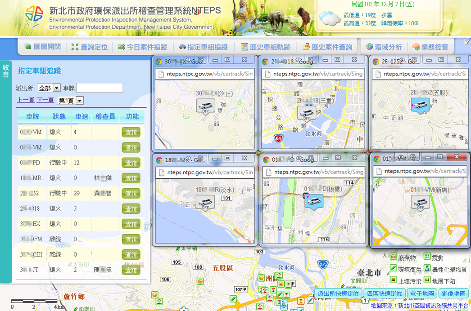The width and height of the screenshot is (471, 311).
Task: Click the page icon in the 三重 window address bar
Action: (x=267, y=74)
